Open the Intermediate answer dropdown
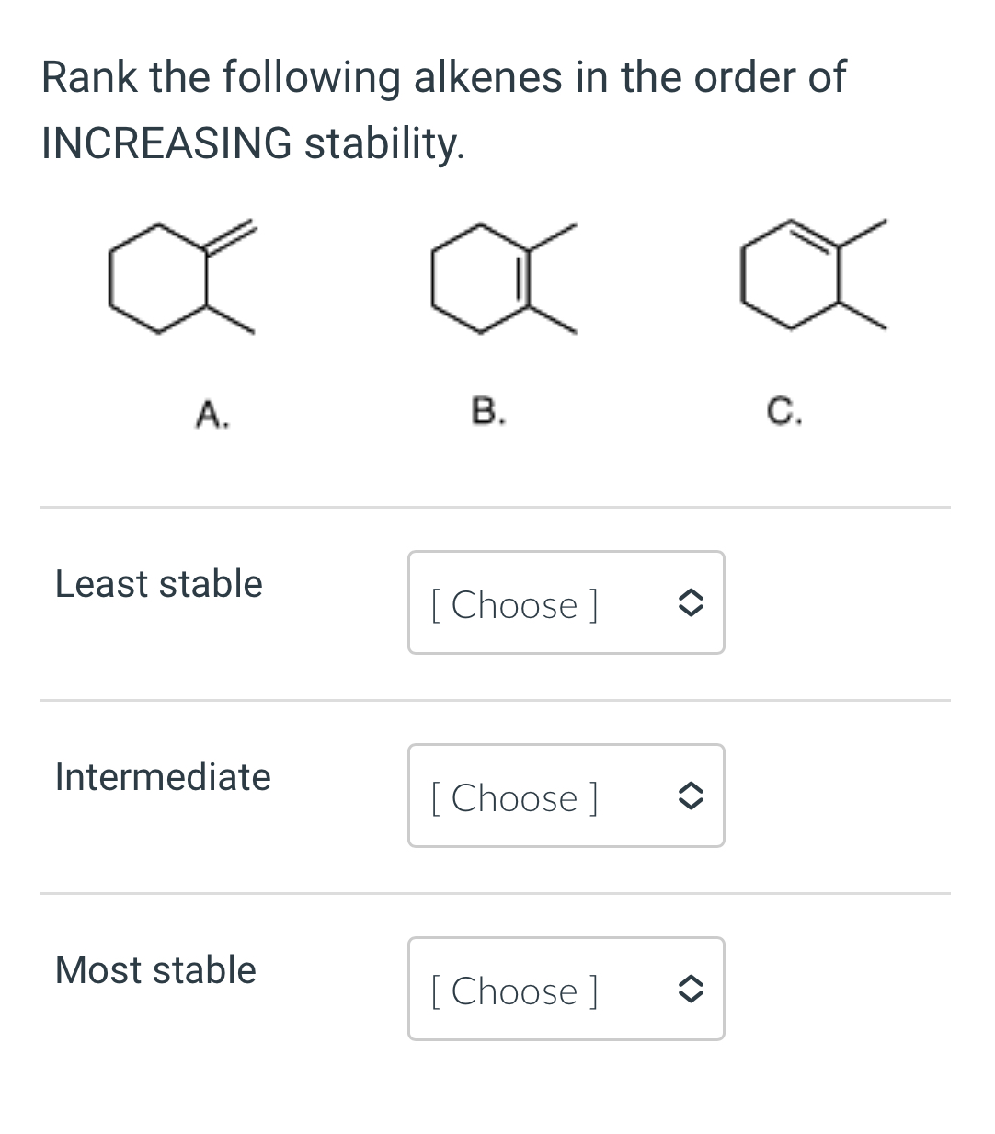Viewport: 995px width, 1134px height. click(x=565, y=796)
